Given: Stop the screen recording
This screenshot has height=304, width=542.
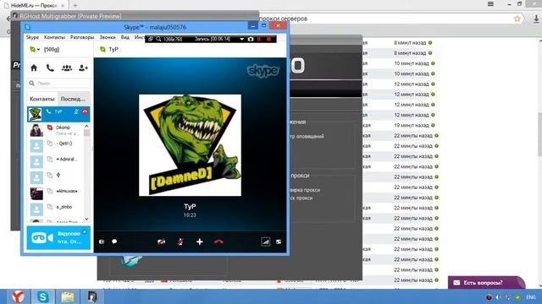Looking at the screenshot, I should tap(268, 40).
